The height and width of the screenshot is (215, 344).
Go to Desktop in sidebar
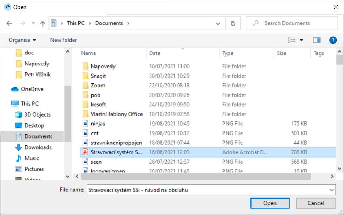point(30,125)
